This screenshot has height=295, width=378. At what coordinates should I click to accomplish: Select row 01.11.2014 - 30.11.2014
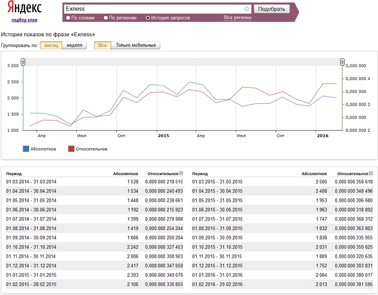click(x=94, y=256)
